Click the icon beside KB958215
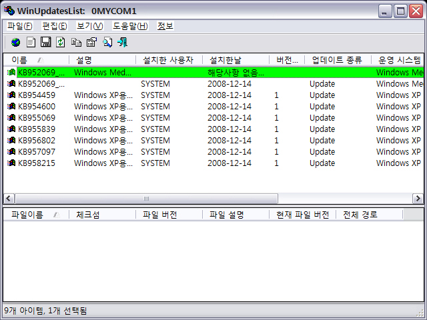Image resolution: width=427 pixels, height=320 pixels. tap(11, 163)
